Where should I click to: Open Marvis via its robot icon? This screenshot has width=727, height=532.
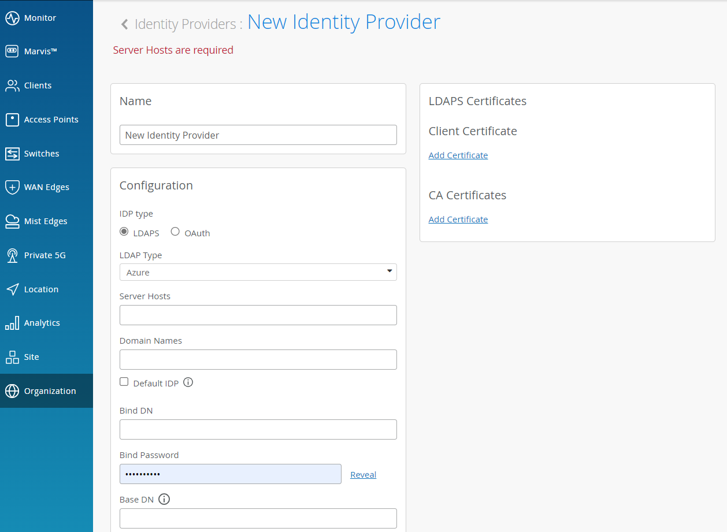tap(13, 51)
